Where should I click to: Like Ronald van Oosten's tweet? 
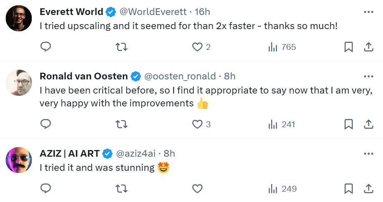click(x=197, y=124)
